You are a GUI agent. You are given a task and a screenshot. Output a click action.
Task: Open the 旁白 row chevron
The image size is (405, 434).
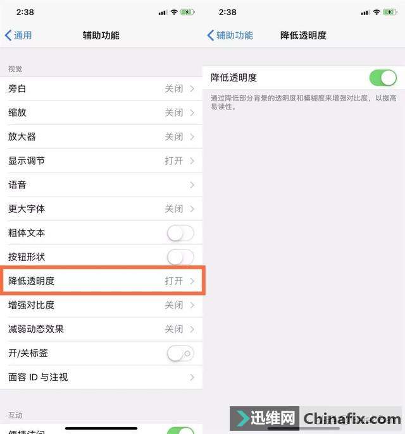point(192,89)
